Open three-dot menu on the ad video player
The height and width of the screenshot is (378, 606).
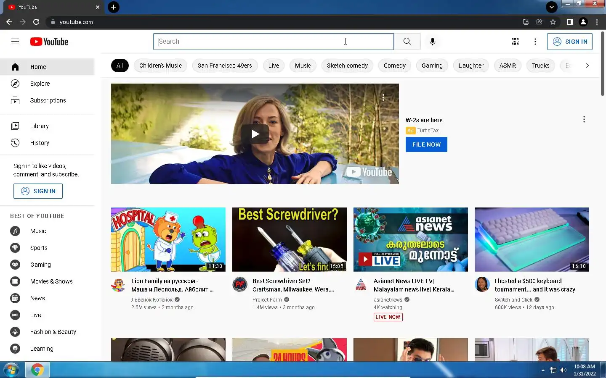[x=383, y=97]
